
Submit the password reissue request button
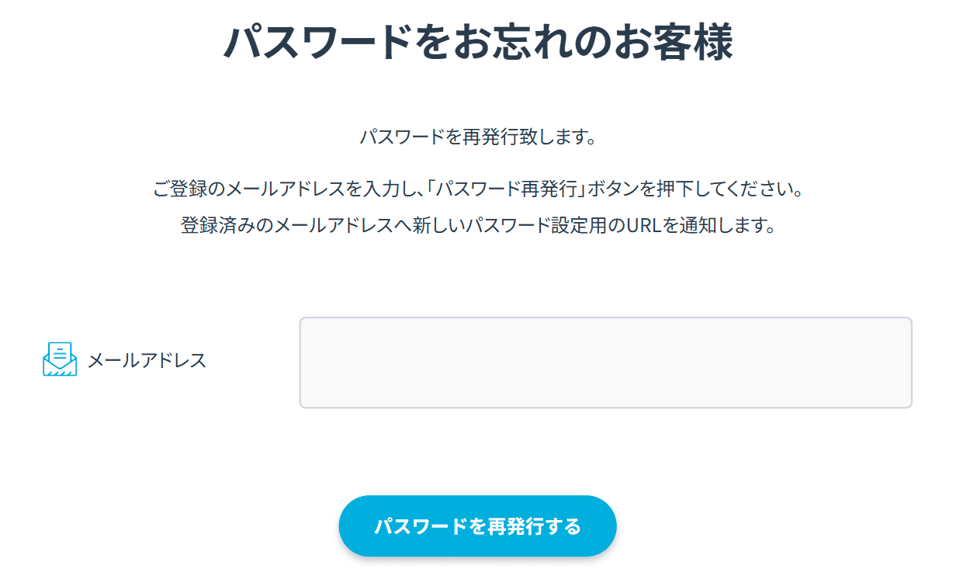(x=477, y=526)
